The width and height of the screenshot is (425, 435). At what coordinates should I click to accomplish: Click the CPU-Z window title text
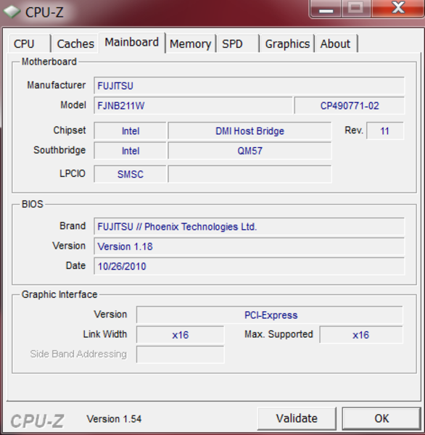[44, 12]
